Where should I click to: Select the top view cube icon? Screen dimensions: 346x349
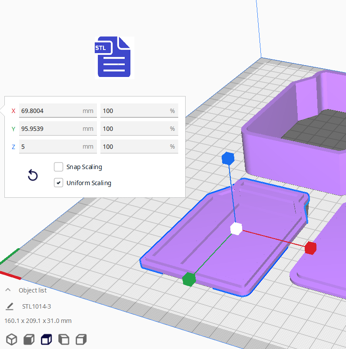pyautogui.click(x=47, y=339)
